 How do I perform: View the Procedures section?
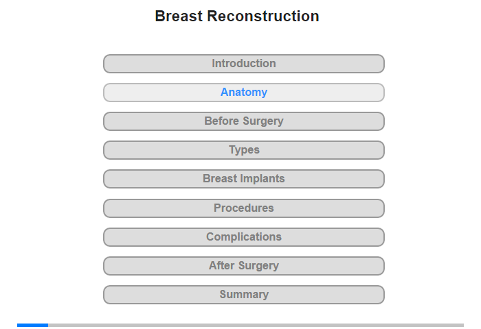(243, 208)
